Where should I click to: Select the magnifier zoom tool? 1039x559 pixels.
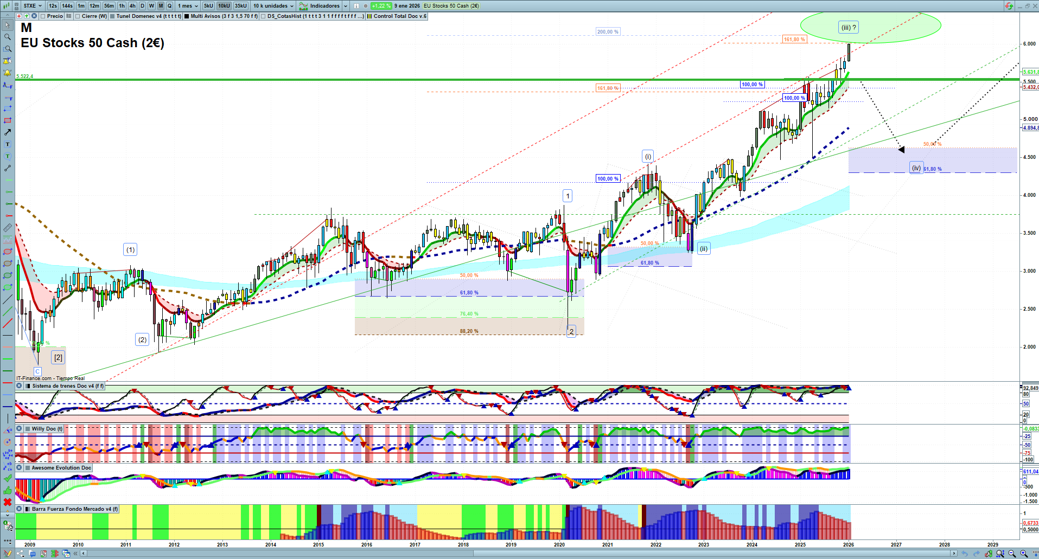[8, 37]
